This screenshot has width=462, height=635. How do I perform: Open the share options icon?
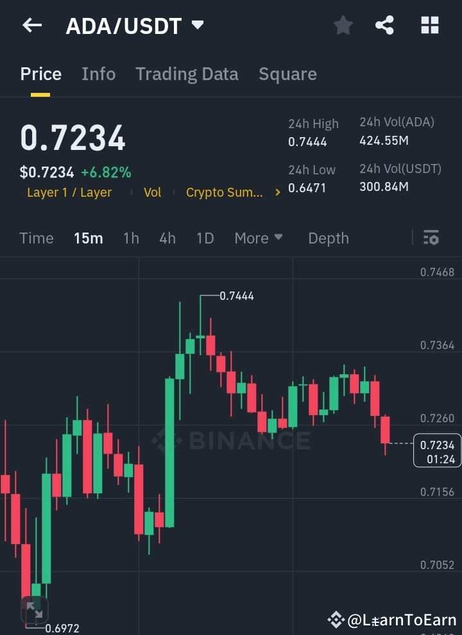click(385, 25)
